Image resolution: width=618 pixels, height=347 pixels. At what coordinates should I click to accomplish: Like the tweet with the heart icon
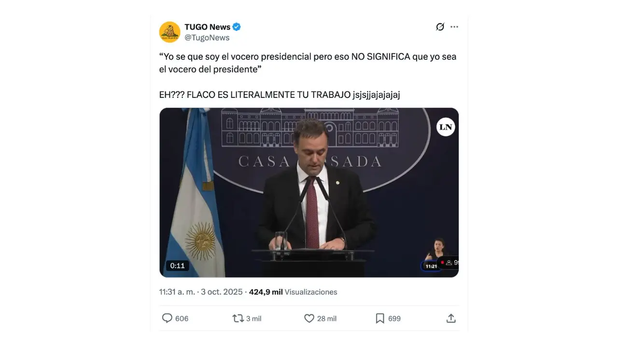[309, 318]
